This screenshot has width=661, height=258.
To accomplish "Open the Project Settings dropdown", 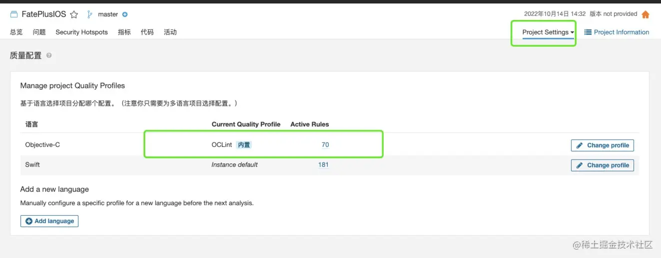I will click(x=548, y=32).
